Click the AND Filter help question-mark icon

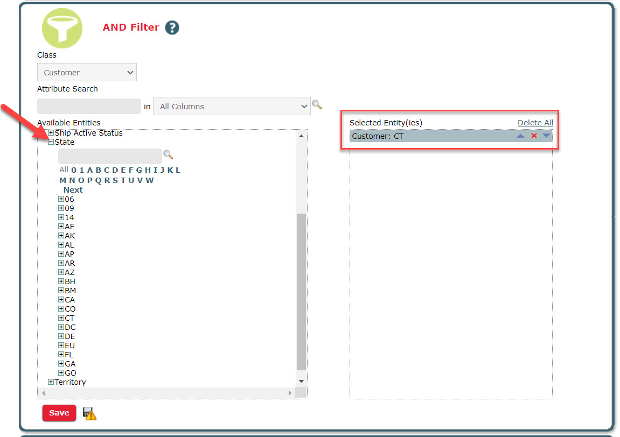click(172, 27)
